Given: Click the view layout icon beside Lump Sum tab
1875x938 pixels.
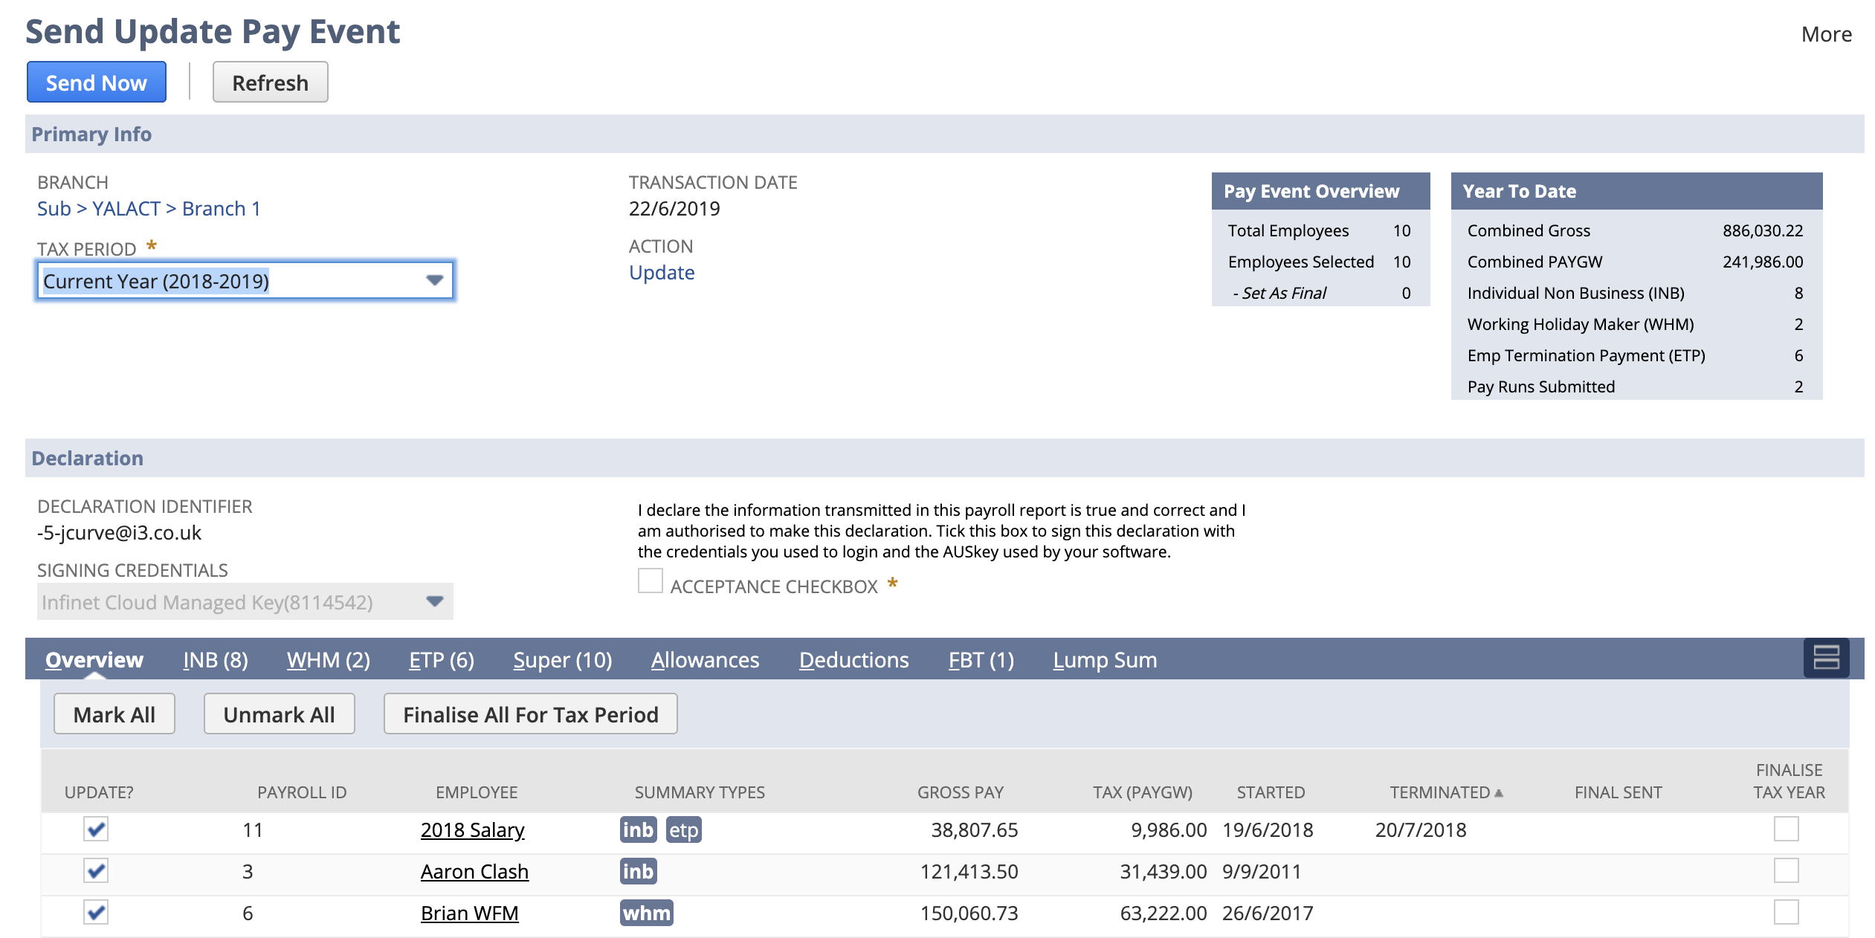Looking at the screenshot, I should pyautogui.click(x=1827, y=659).
